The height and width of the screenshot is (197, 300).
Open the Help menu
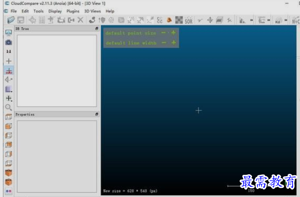click(x=110, y=11)
